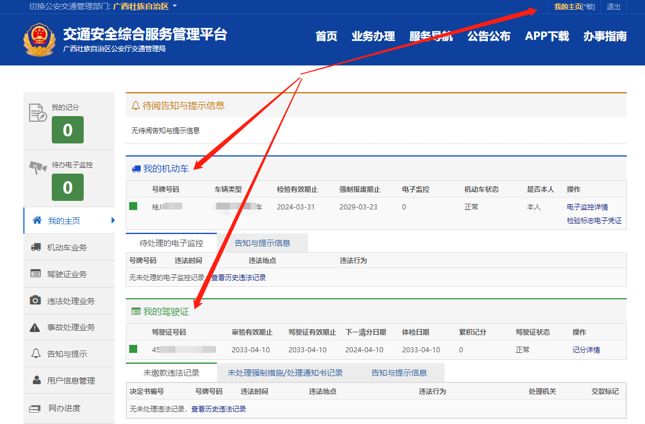This screenshot has height=424, width=645.
Task: Click 记分详情 in the driver license row
Action: tap(586, 350)
